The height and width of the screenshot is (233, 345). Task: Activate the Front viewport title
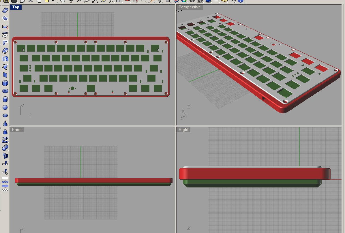[x=17, y=129]
